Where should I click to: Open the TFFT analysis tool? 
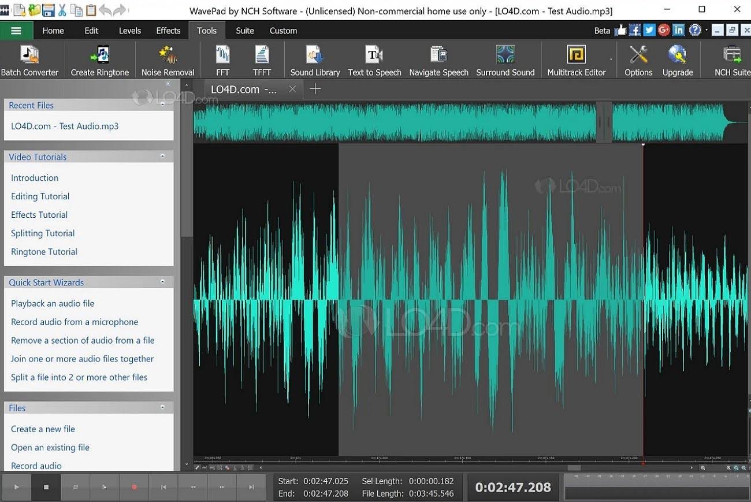pos(262,60)
